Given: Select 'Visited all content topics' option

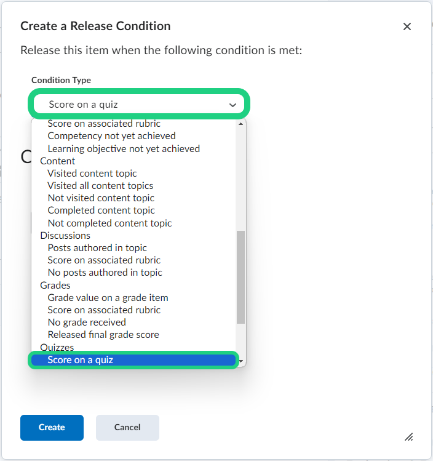Looking at the screenshot, I should (x=100, y=186).
